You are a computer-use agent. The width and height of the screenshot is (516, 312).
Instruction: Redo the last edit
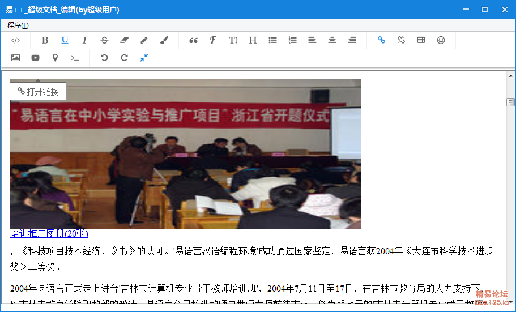(124, 58)
